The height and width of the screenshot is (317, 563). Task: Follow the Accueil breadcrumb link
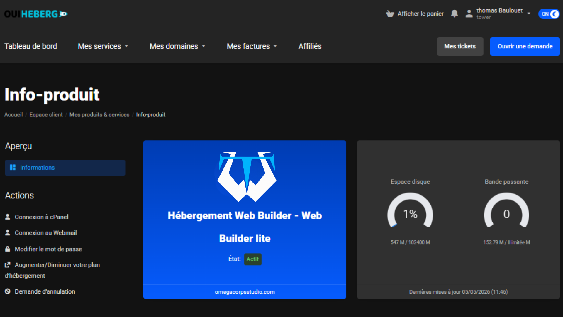tap(13, 114)
